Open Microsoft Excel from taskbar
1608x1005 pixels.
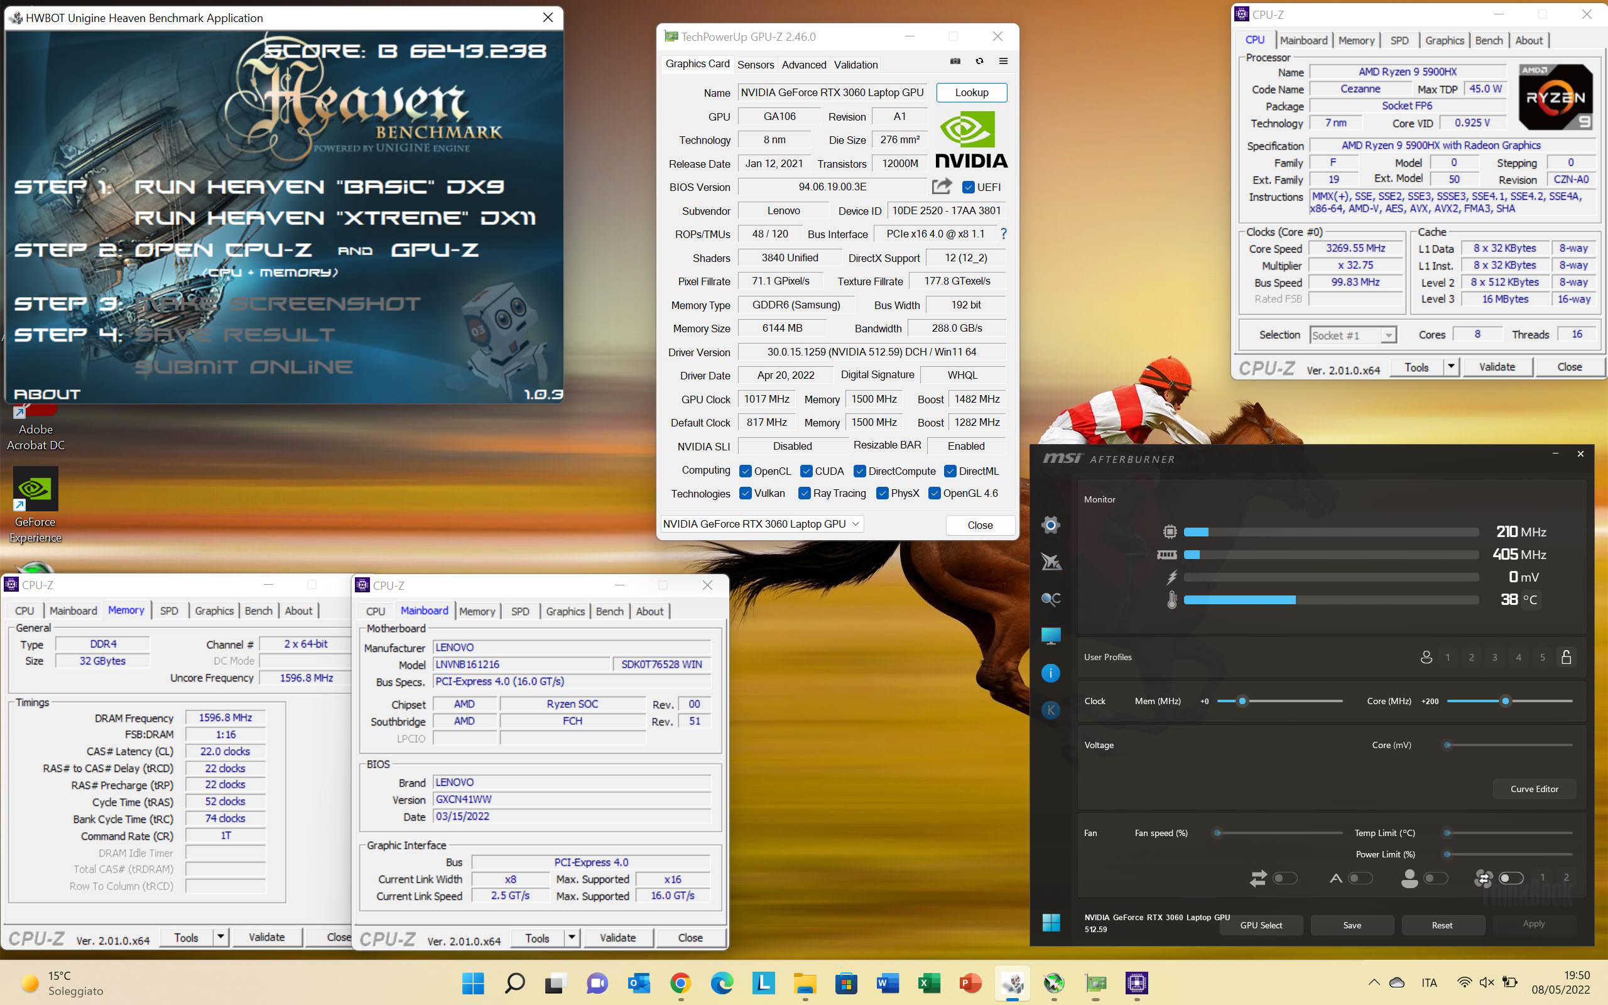click(929, 982)
